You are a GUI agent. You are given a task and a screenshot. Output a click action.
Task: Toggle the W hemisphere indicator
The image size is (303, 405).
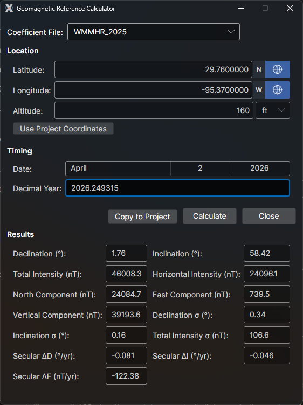coord(259,90)
